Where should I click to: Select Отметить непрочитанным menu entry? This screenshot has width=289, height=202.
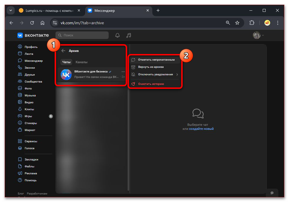(x=155, y=60)
